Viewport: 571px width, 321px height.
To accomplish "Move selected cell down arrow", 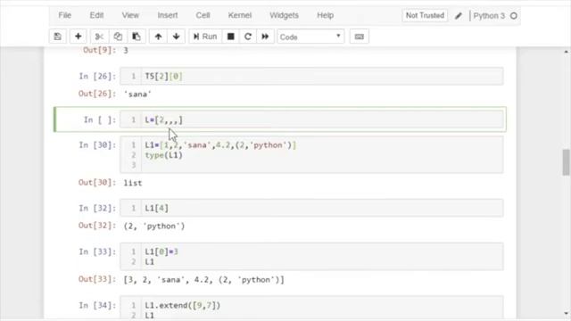I will click(177, 37).
